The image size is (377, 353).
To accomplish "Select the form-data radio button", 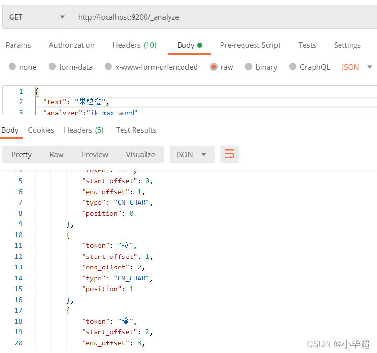I will 52,67.
